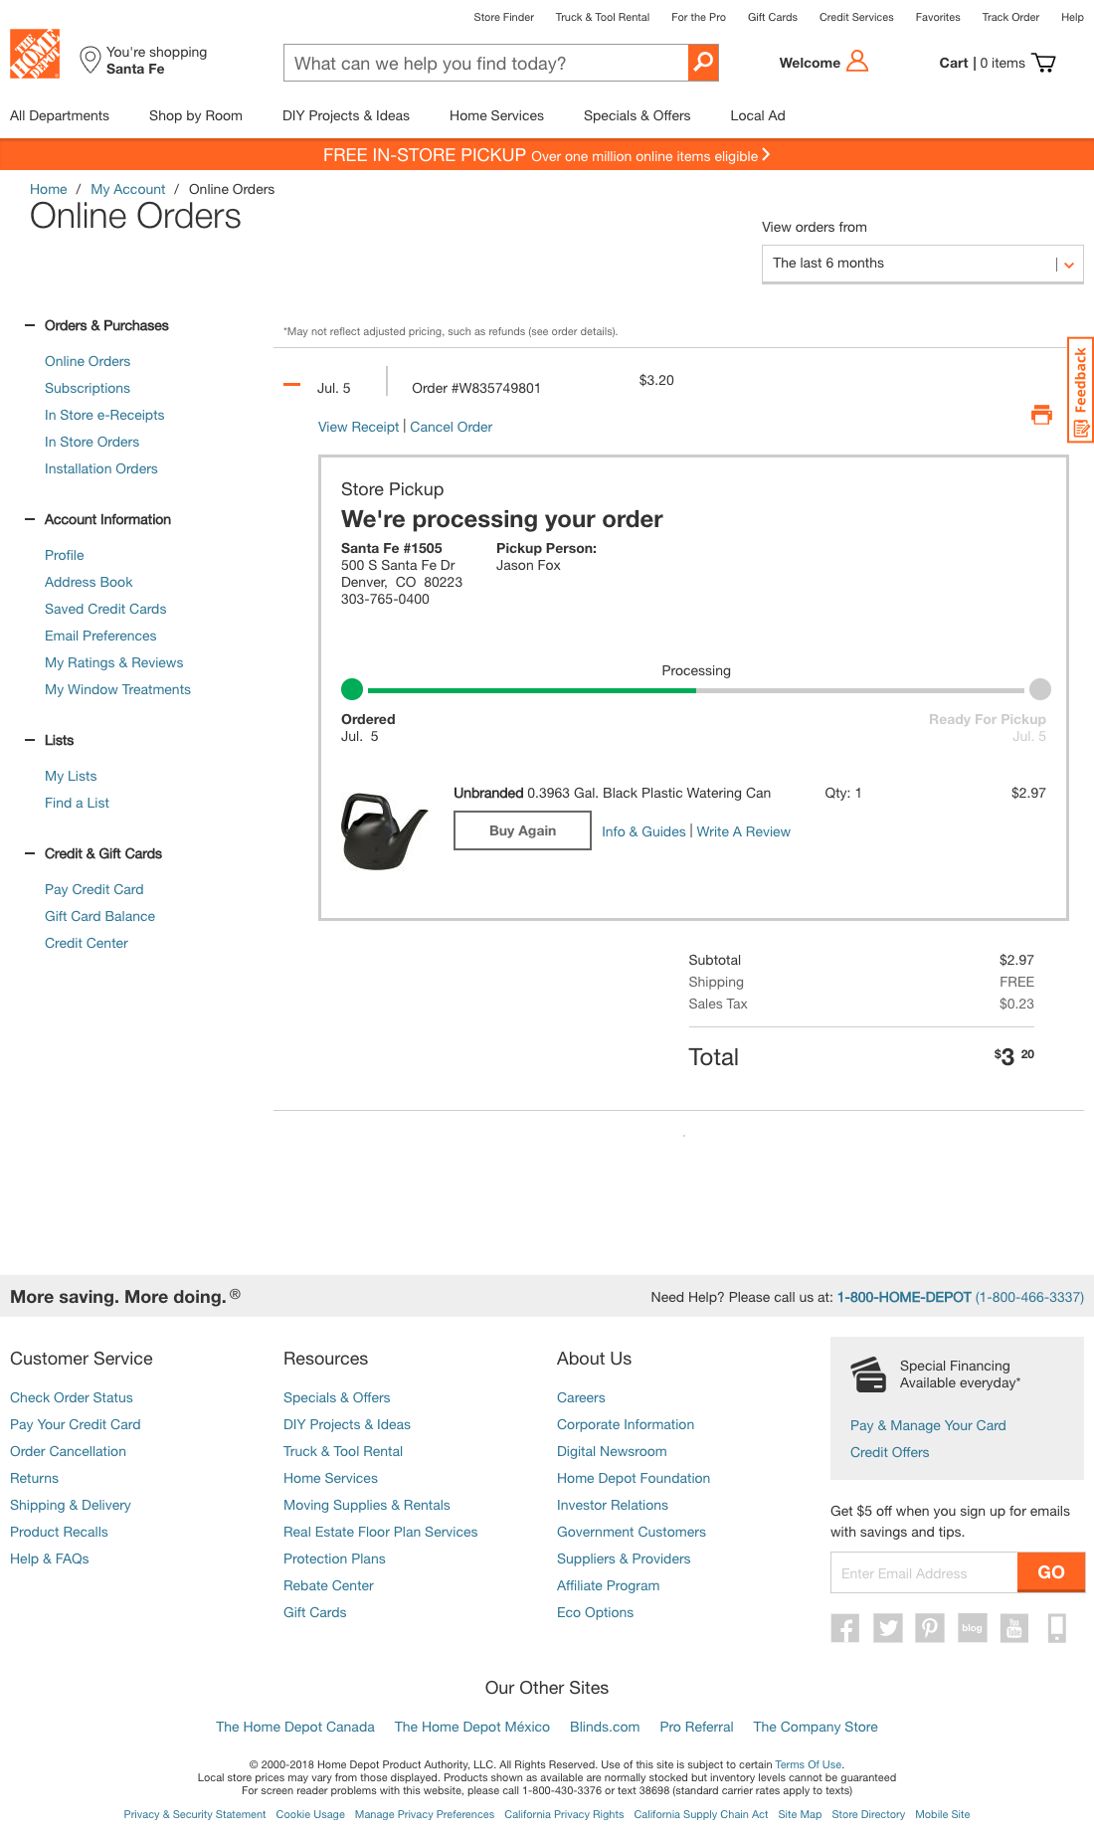The image size is (1094, 1833).
Task: Open the View Receipt link
Action: click(358, 427)
